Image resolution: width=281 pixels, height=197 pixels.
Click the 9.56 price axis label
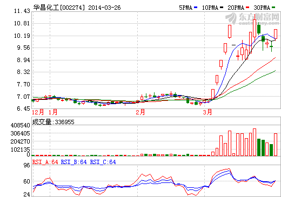point(23,48)
